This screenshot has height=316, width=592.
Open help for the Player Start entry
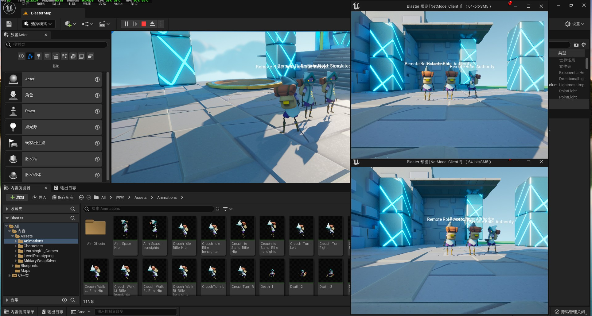click(x=97, y=143)
